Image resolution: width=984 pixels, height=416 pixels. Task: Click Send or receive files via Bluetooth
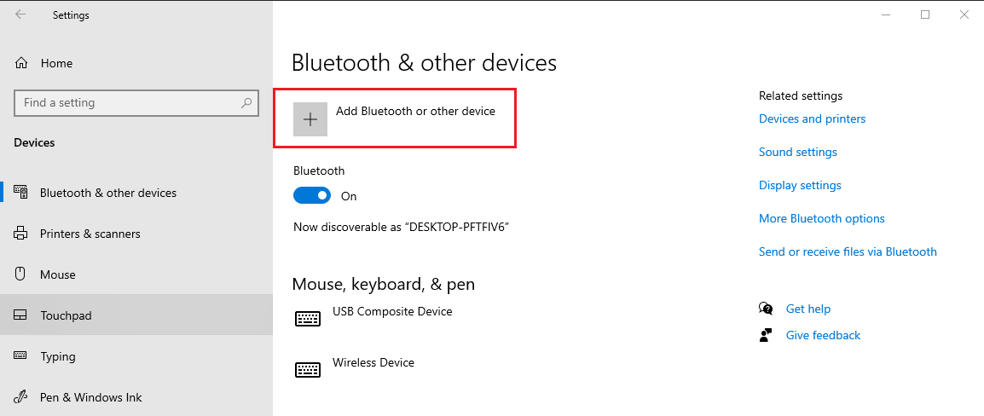click(848, 251)
